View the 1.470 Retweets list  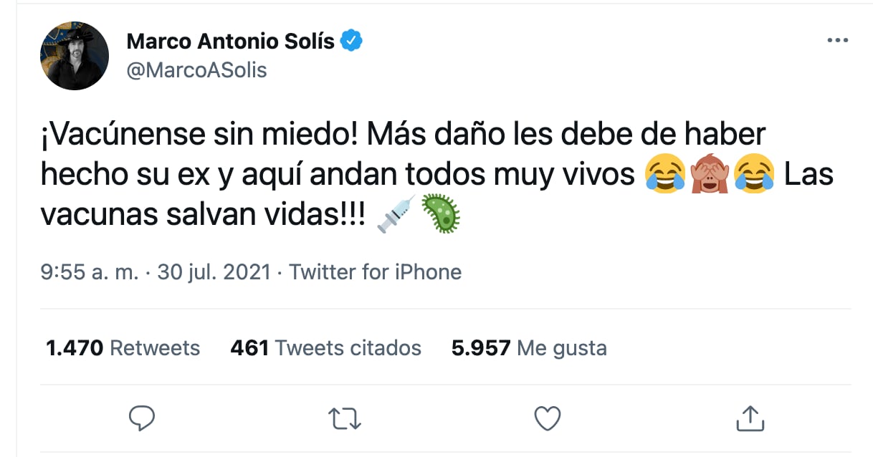click(x=123, y=348)
